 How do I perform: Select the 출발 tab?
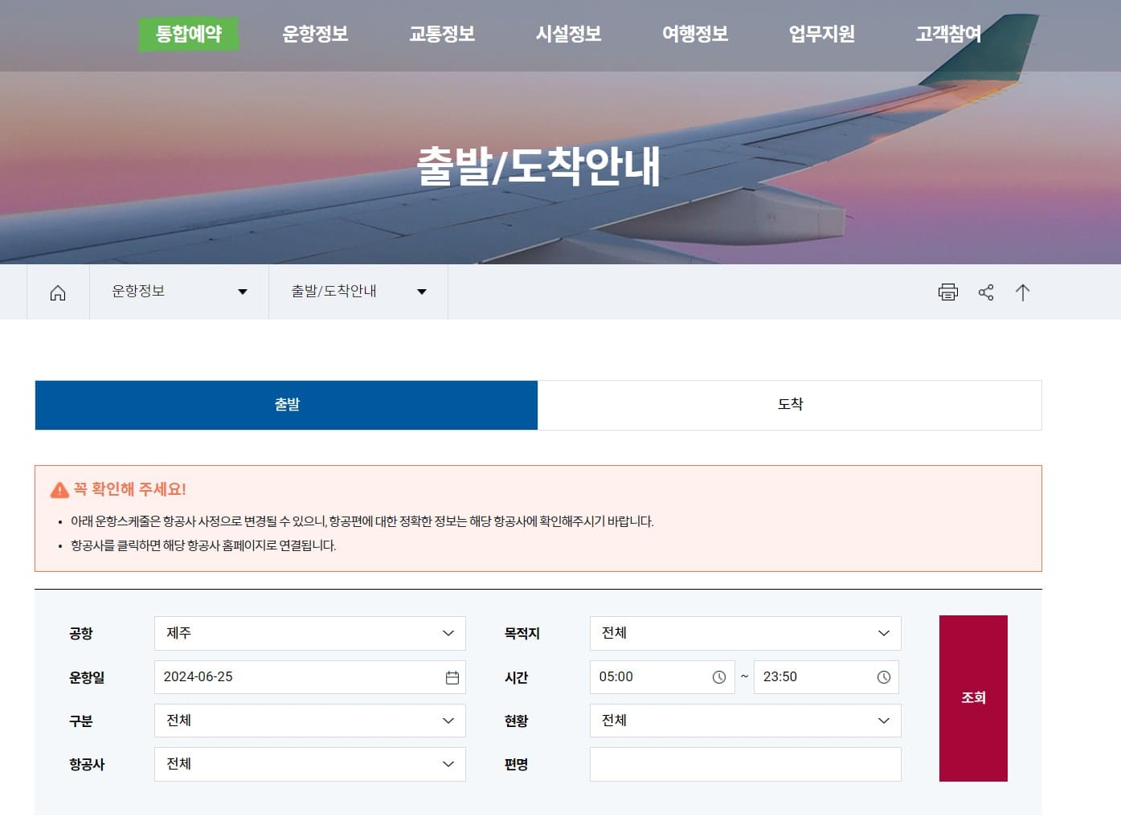[286, 405]
